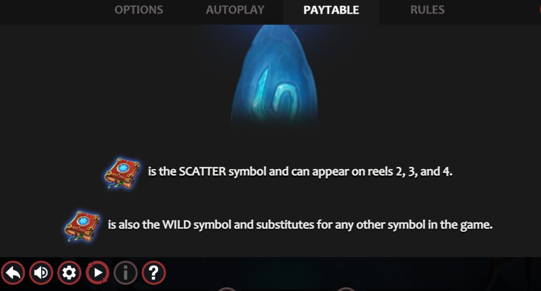Open settings via the gear icon
The image size is (541, 291).
[69, 273]
